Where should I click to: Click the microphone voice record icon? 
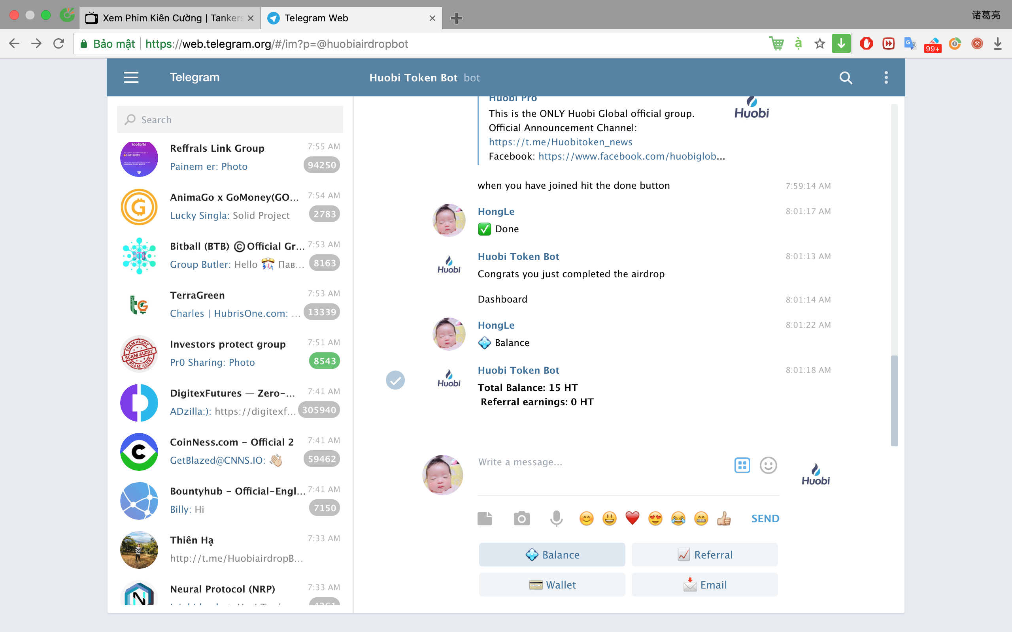(556, 518)
